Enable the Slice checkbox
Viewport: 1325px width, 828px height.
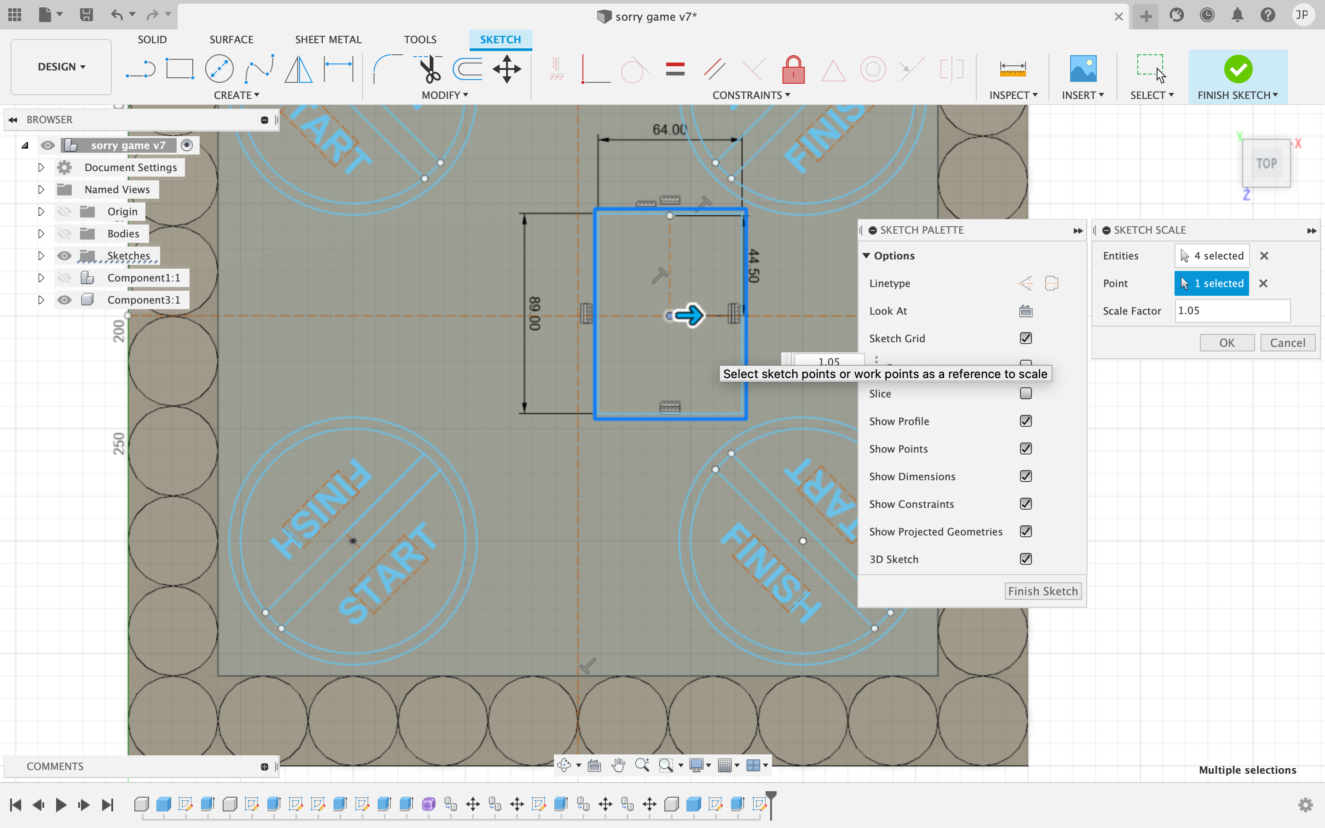point(1025,393)
